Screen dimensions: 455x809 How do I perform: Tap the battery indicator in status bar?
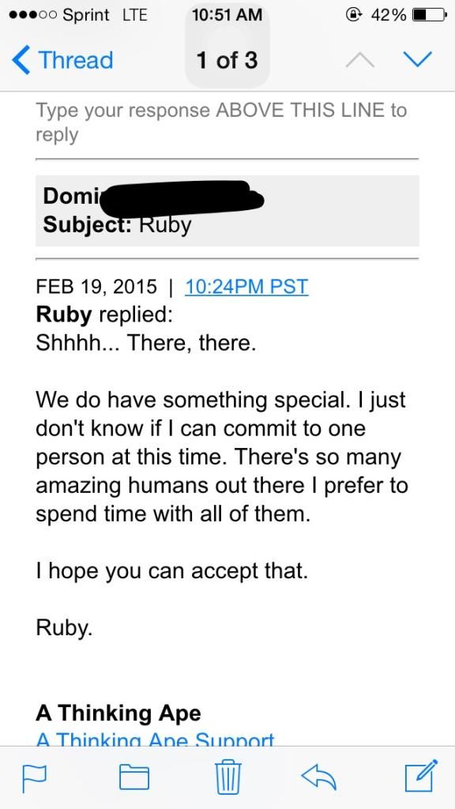429,15
